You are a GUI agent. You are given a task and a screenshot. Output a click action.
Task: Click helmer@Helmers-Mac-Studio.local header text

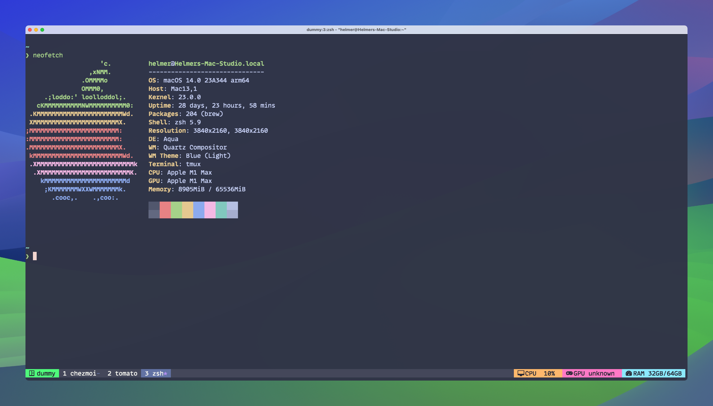pyautogui.click(x=206, y=63)
